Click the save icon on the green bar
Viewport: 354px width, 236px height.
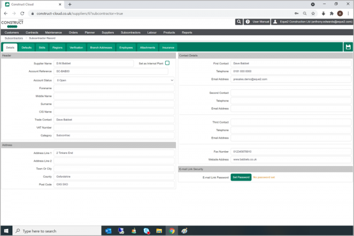click(x=348, y=47)
